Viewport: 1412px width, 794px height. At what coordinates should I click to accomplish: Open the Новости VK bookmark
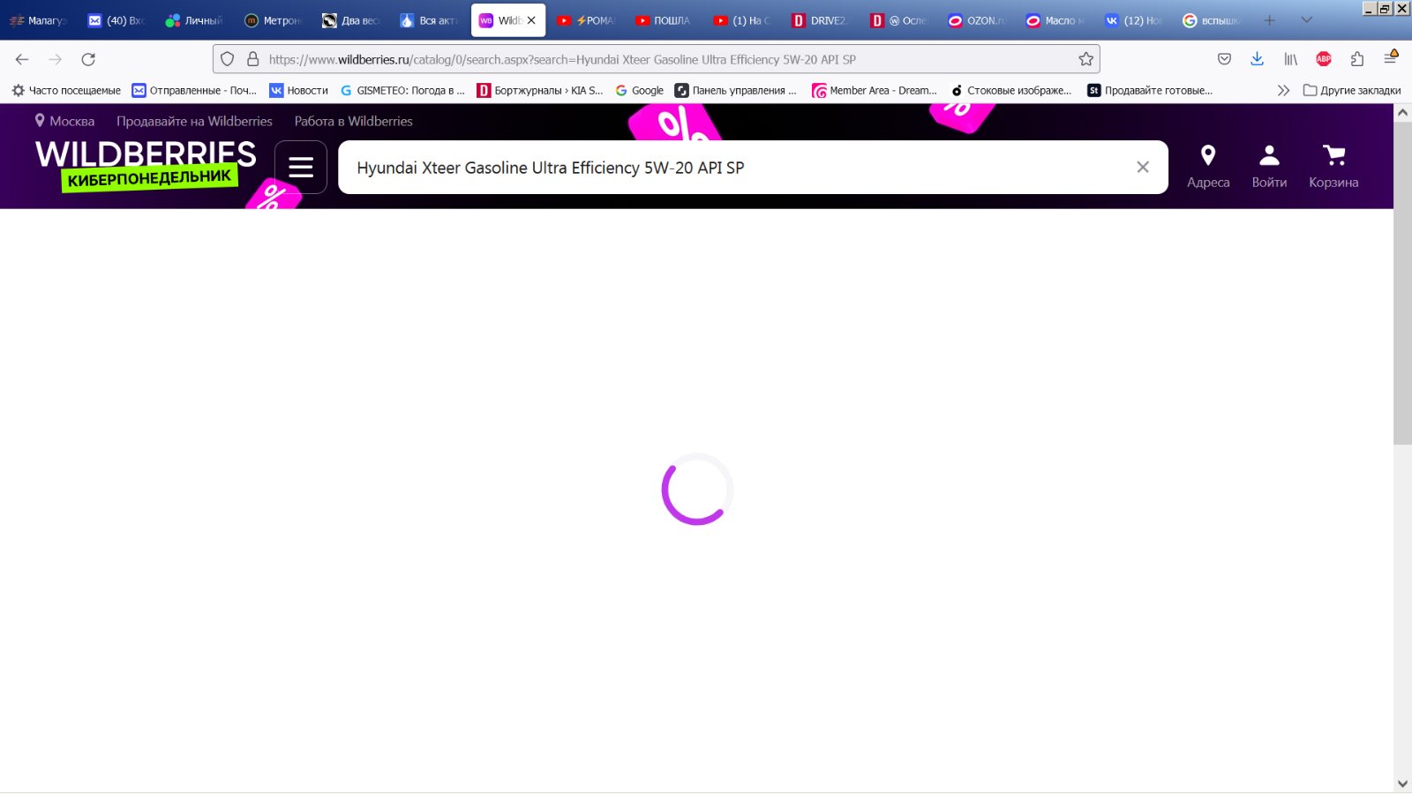tap(298, 90)
